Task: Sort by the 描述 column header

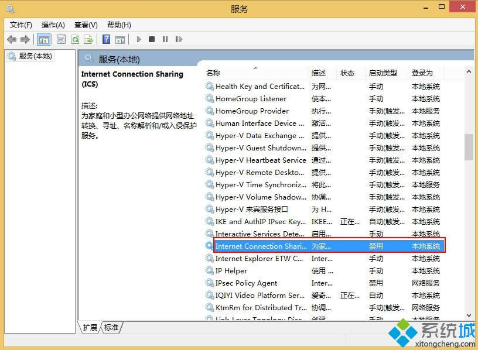Action: 323,73
